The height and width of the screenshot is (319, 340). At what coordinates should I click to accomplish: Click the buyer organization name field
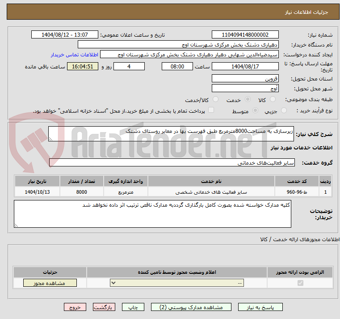178,45
